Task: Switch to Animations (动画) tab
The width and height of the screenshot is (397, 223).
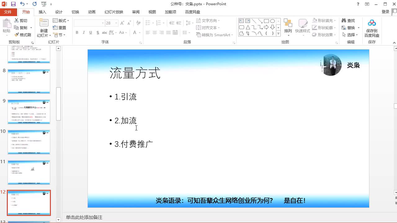Action: pos(91,12)
